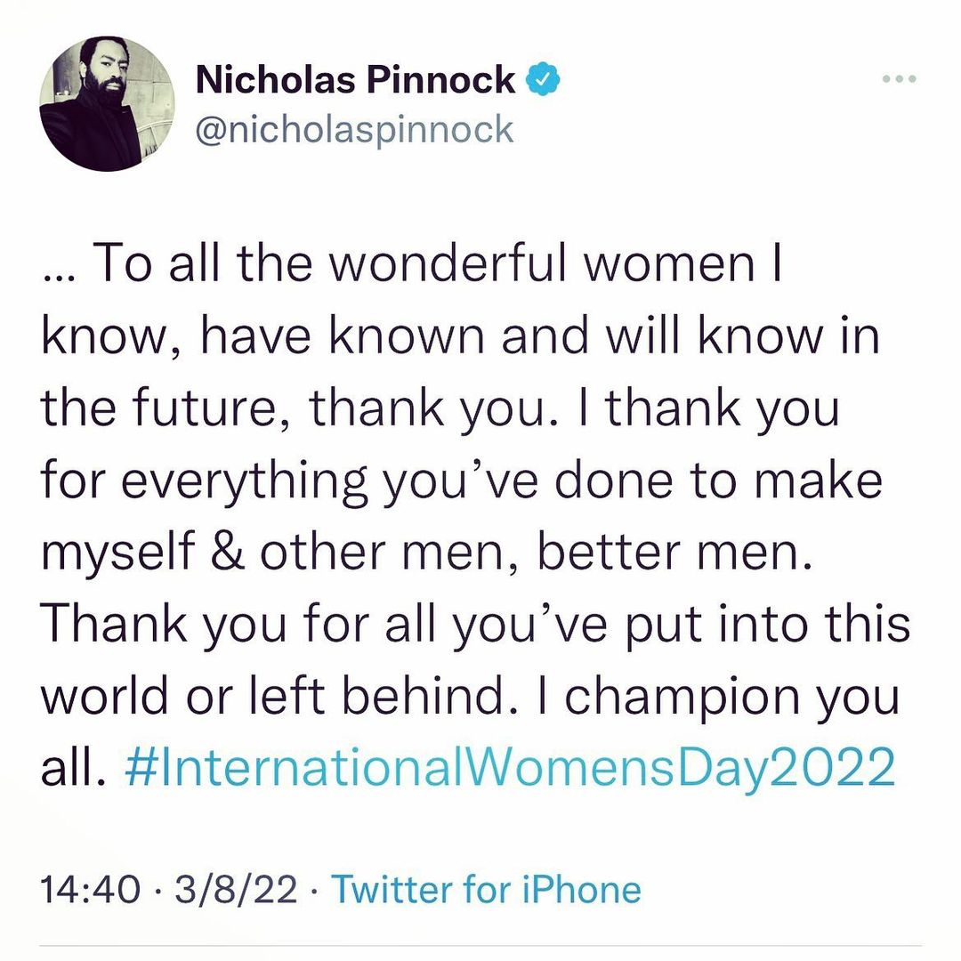The height and width of the screenshot is (961, 961).
Task: Click the Twitter for iPhone source link
Action: (486, 890)
